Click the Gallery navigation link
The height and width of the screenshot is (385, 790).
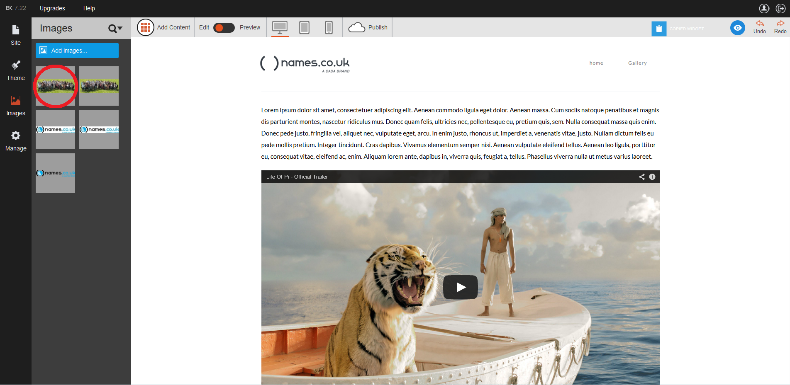637,63
